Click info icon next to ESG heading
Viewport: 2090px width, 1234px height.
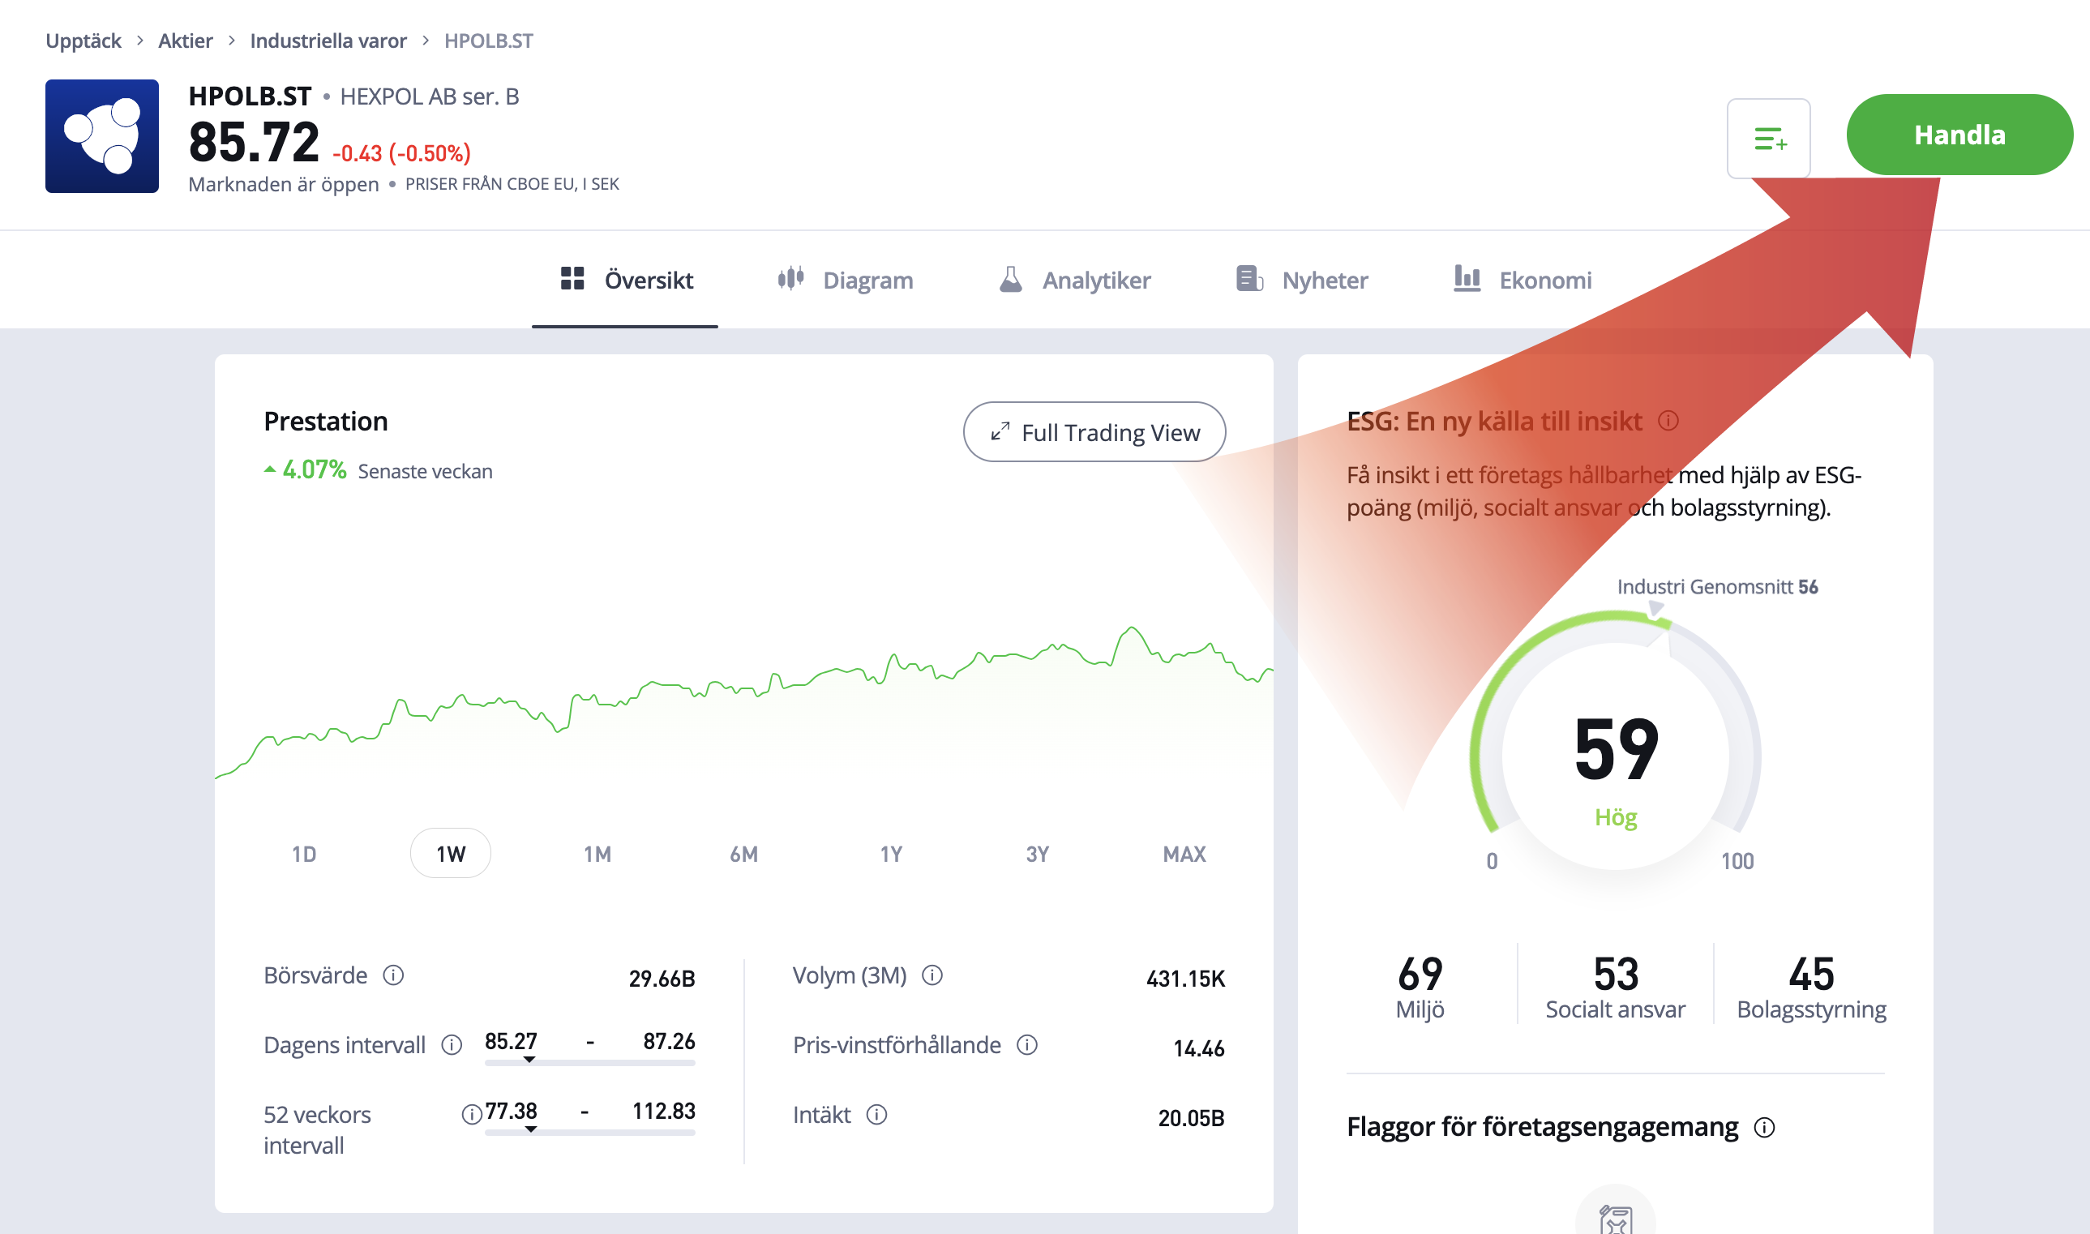pos(1668,421)
